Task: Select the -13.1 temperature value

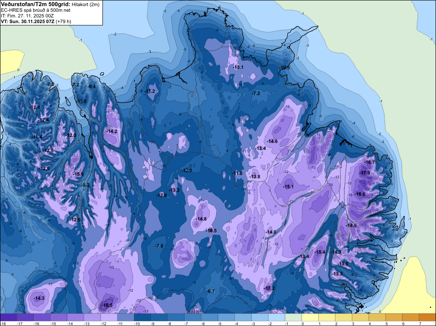Action: click(238, 67)
